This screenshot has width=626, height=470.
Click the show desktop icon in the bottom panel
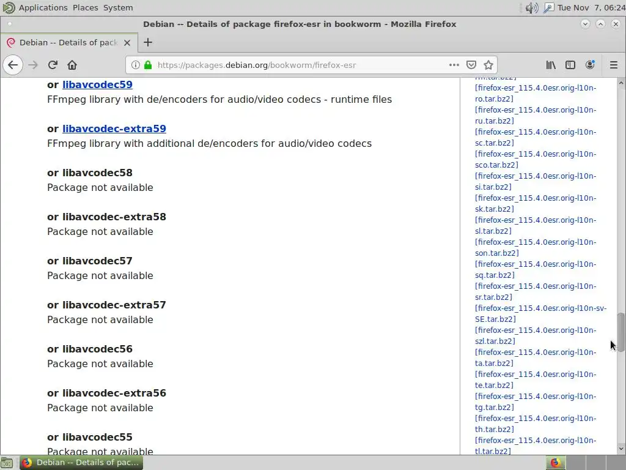coord(7,463)
